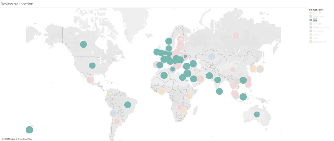
Task: Highlight longtailpro in the Product Name legend
Action: pyautogui.click(x=318, y=17)
